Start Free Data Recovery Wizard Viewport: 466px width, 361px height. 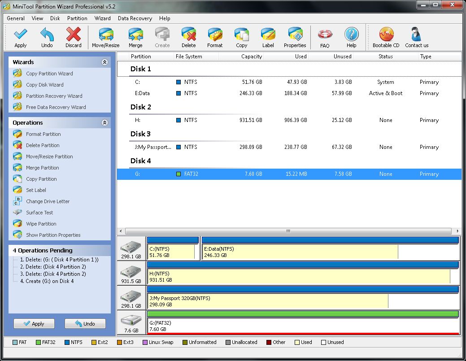click(x=56, y=107)
